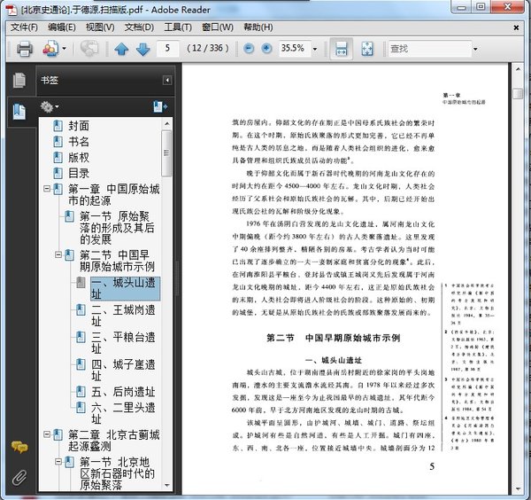Zoom in with the plus button
Image resolution: width=531 pixels, height=500 pixels.
pos(266,49)
